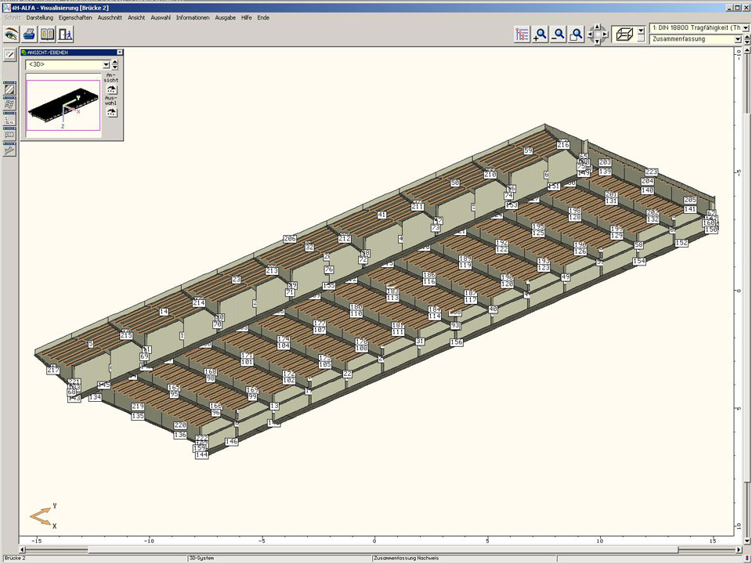Click the zoom to window icon
Screen dimensions: 752x564
click(x=577, y=34)
